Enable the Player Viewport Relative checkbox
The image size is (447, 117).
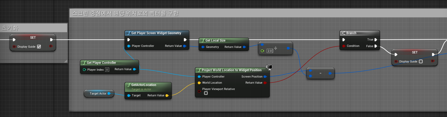click(x=206, y=93)
